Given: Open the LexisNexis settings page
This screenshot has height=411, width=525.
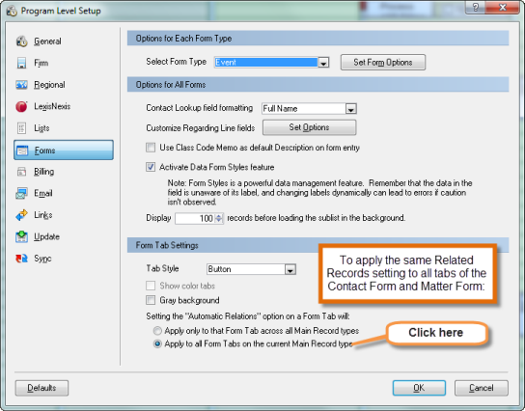Looking at the screenshot, I should [52, 106].
